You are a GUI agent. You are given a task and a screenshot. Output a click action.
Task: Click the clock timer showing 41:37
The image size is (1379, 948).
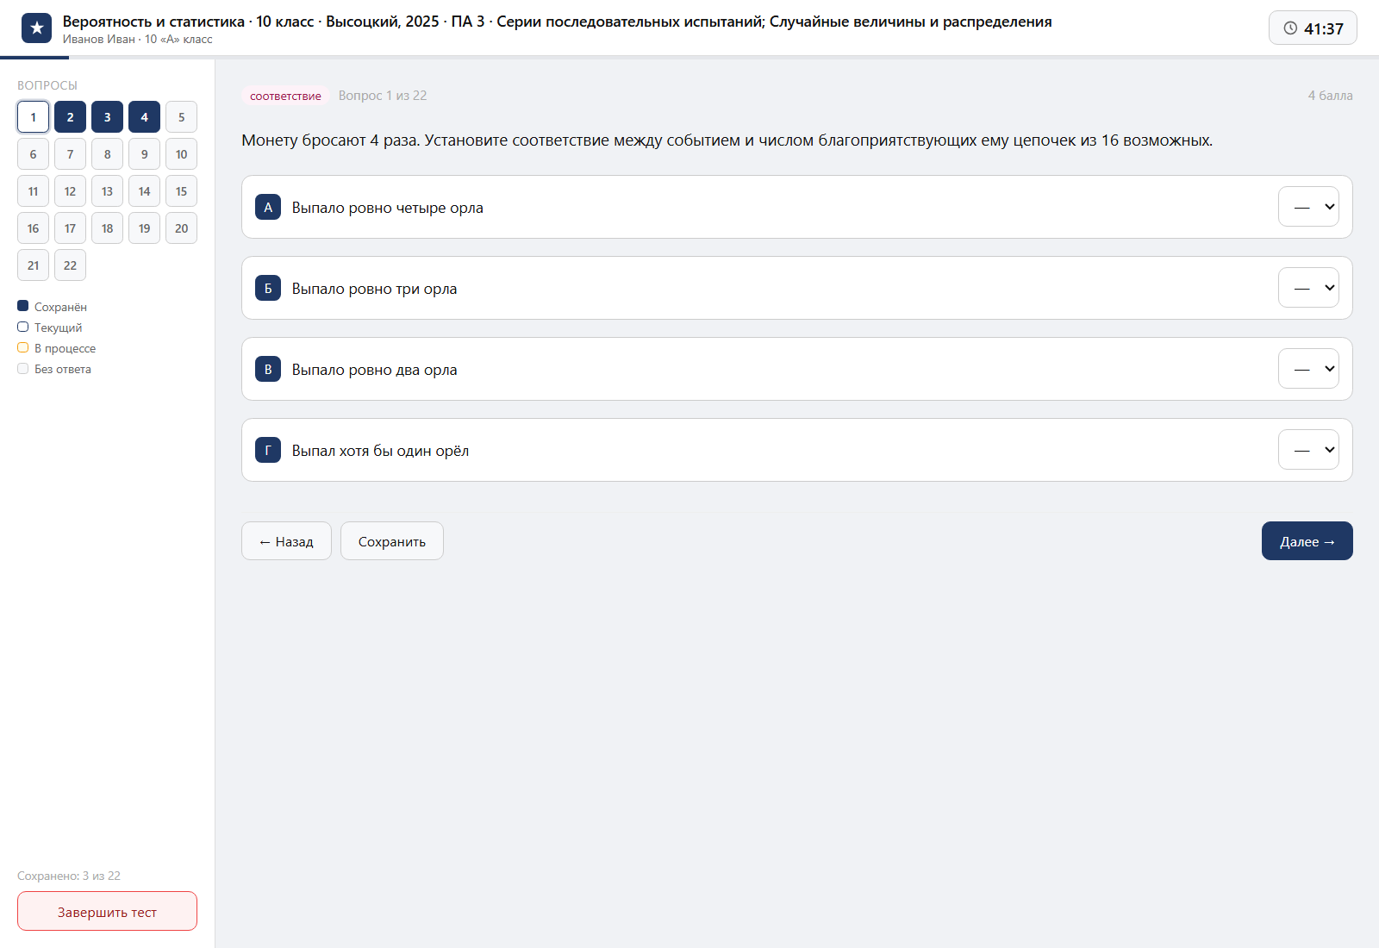1313,28
